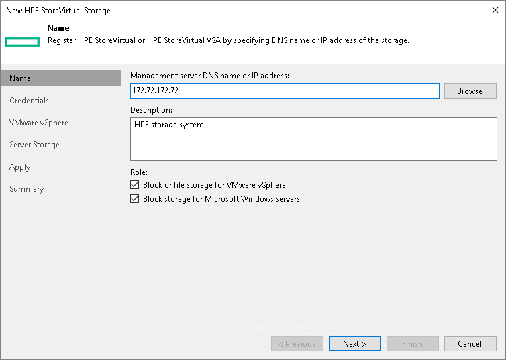Open the VMware vSphere step
The height and width of the screenshot is (360, 506).
pos(39,123)
